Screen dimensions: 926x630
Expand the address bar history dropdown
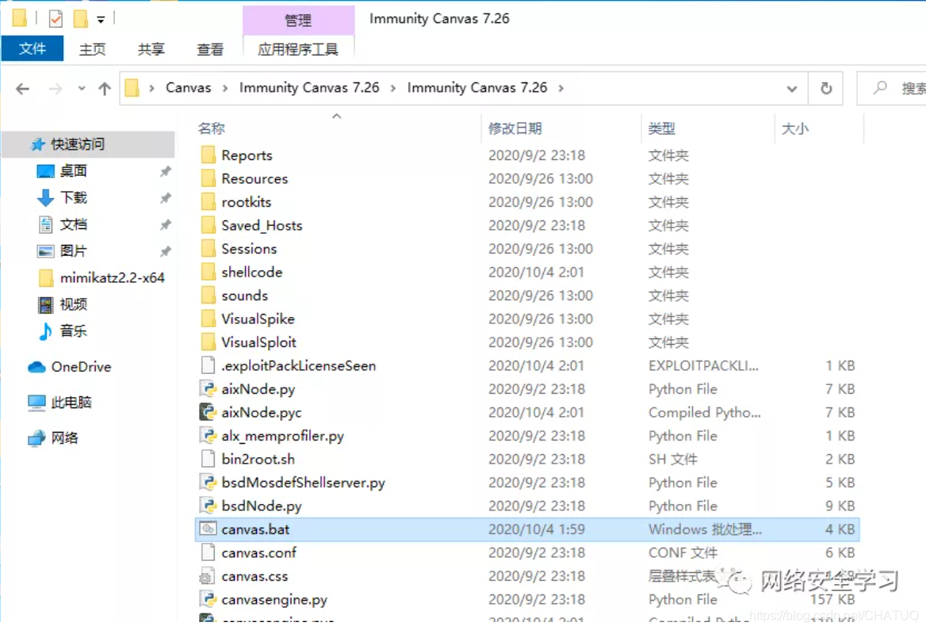pyautogui.click(x=792, y=90)
